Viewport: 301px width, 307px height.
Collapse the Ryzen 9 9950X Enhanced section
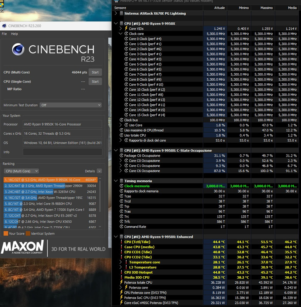coord(116,237)
